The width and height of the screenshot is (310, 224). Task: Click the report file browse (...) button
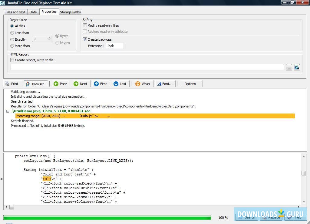(289, 67)
